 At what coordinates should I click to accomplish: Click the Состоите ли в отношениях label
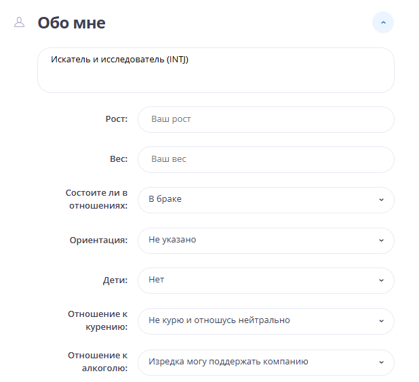96,199
